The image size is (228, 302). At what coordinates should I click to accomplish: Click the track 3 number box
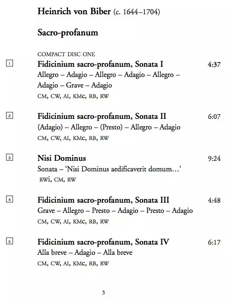[x=9, y=158]
